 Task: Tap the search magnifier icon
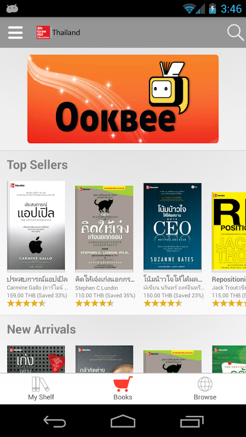point(235,32)
